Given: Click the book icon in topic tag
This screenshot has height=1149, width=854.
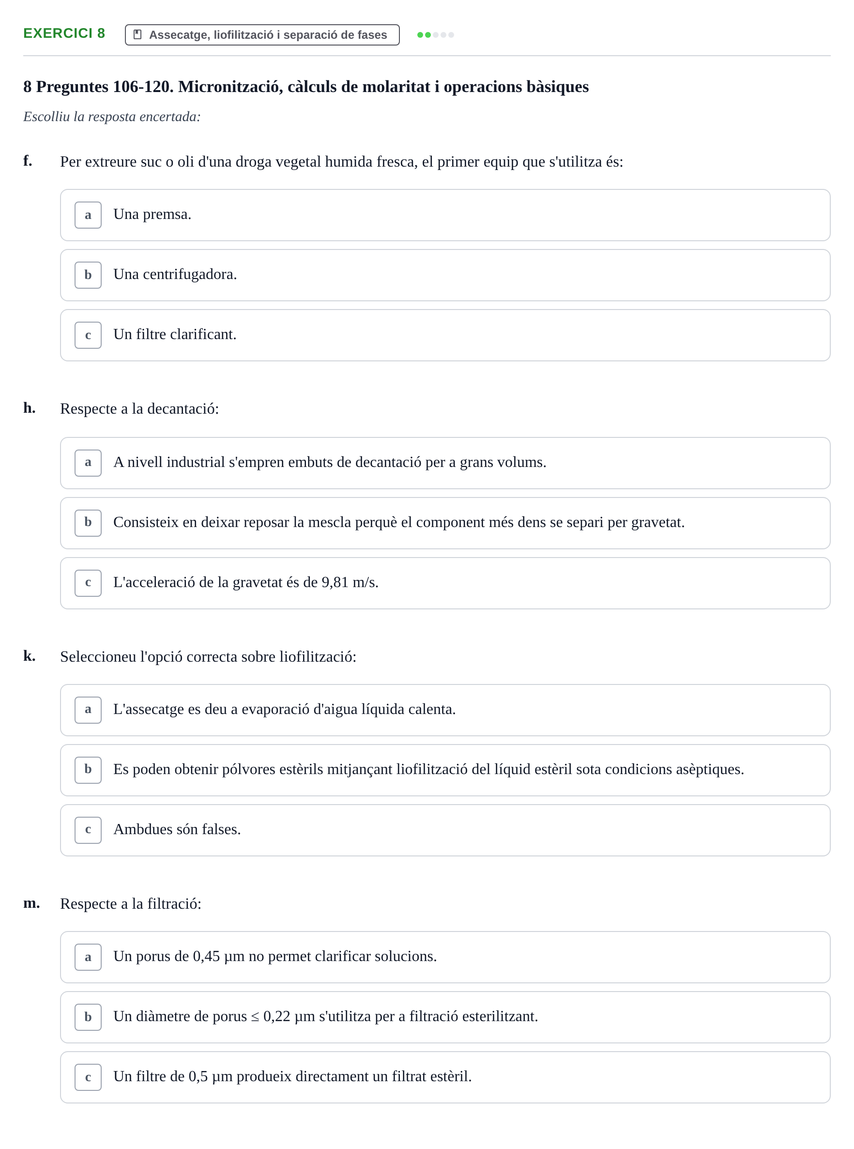Looking at the screenshot, I should (x=137, y=35).
